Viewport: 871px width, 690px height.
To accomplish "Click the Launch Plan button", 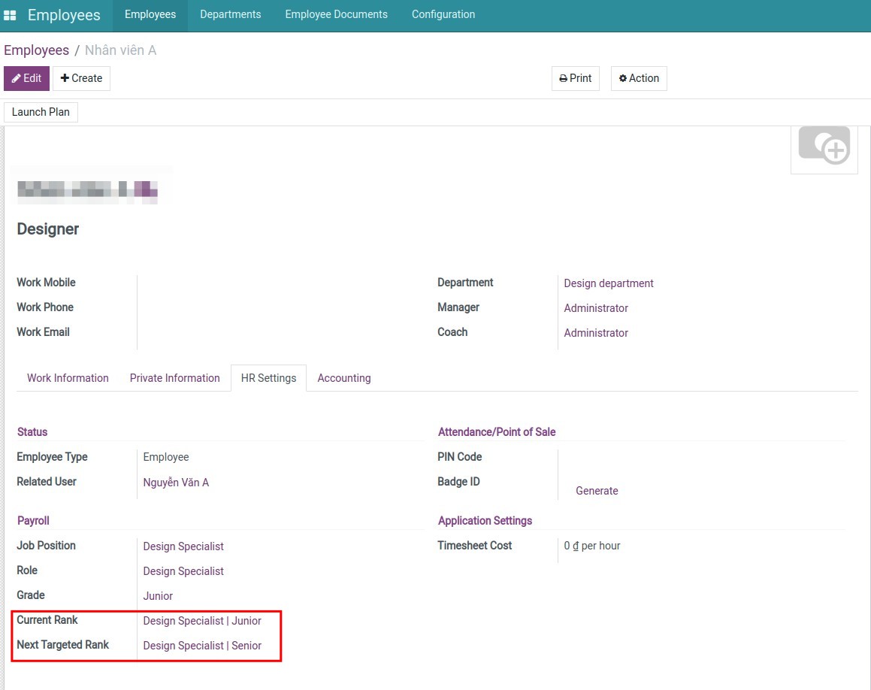I will pyautogui.click(x=41, y=111).
